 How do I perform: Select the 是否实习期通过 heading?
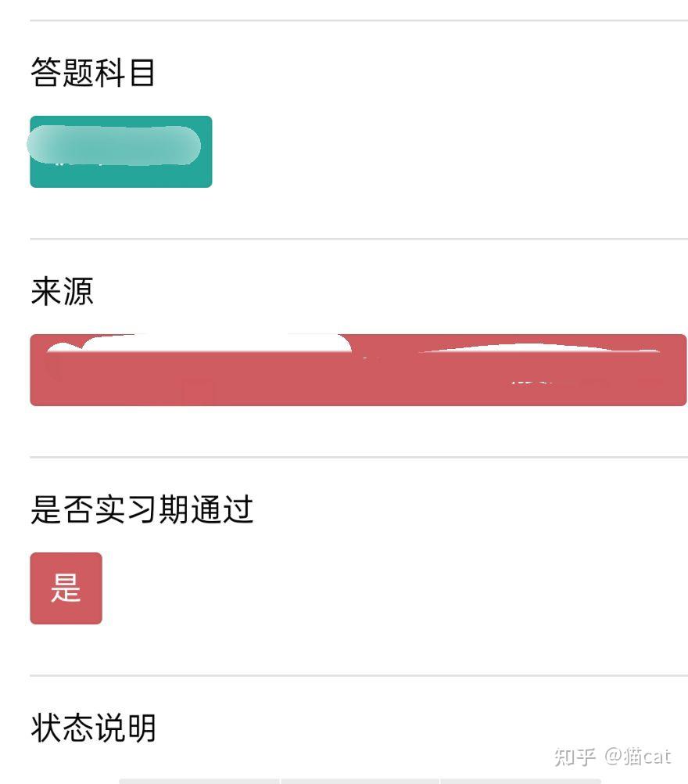[142, 509]
